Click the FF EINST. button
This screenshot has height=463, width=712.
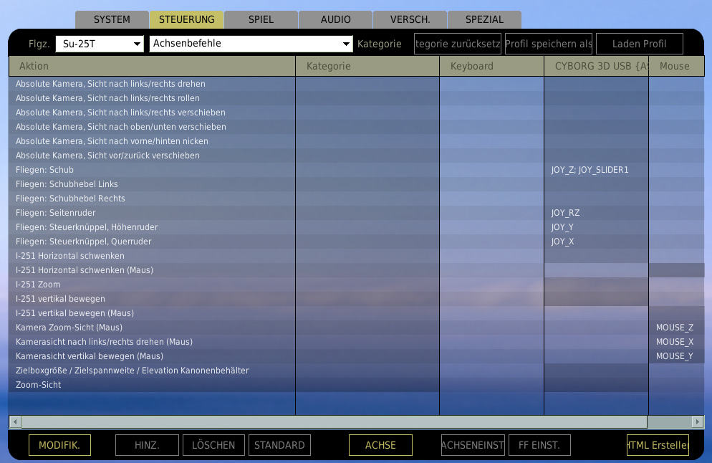(x=539, y=445)
